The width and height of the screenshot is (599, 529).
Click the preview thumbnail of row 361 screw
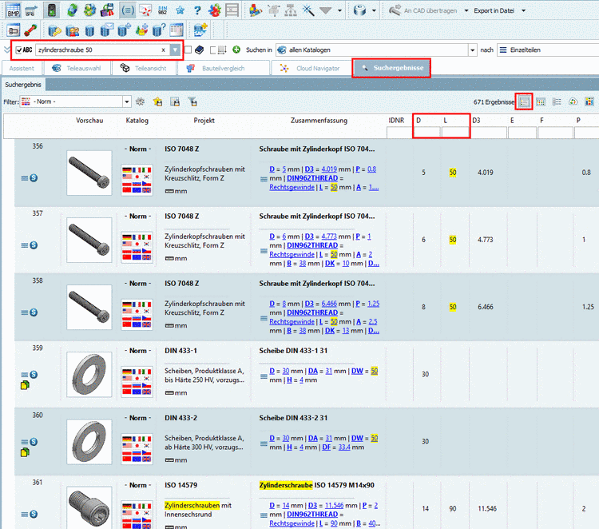tap(89, 507)
